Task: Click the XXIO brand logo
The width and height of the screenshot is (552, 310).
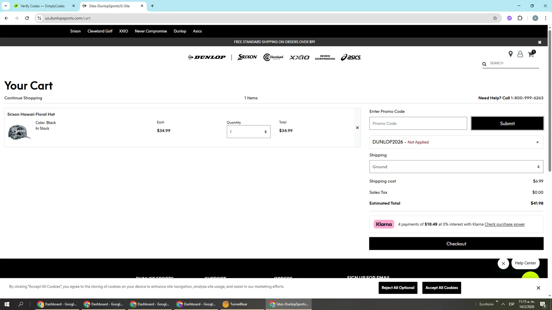Action: pos(299,57)
